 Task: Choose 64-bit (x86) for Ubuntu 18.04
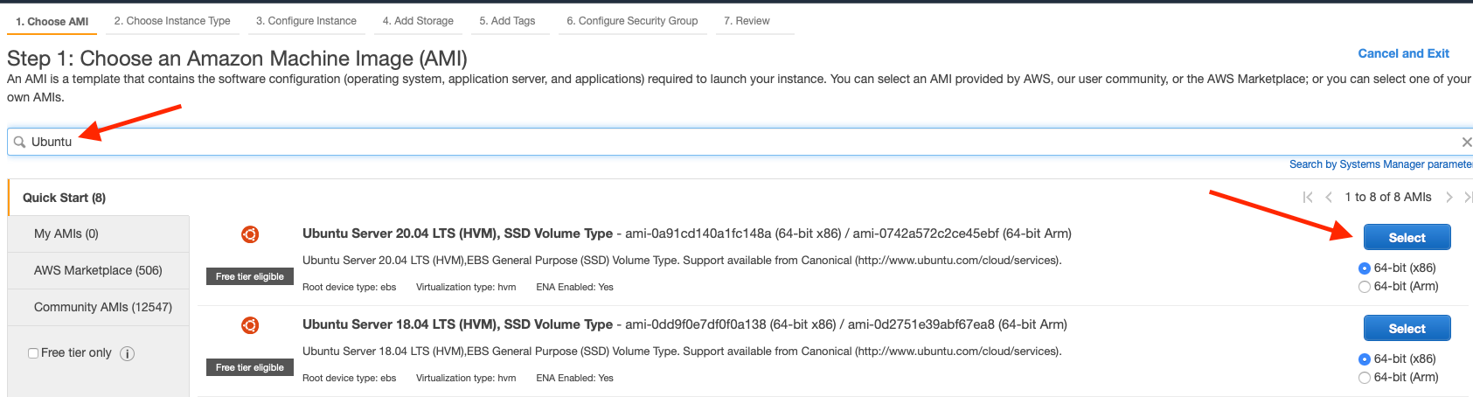coord(1365,359)
